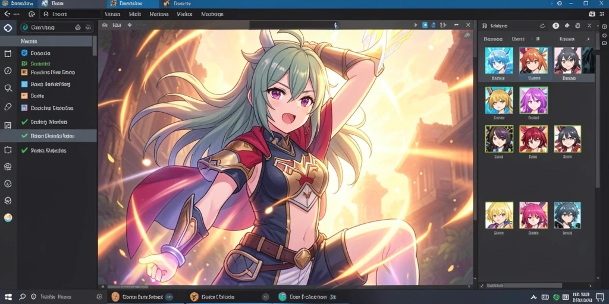
Task: Open the third menu item in the top menu bar
Action: coord(159,14)
